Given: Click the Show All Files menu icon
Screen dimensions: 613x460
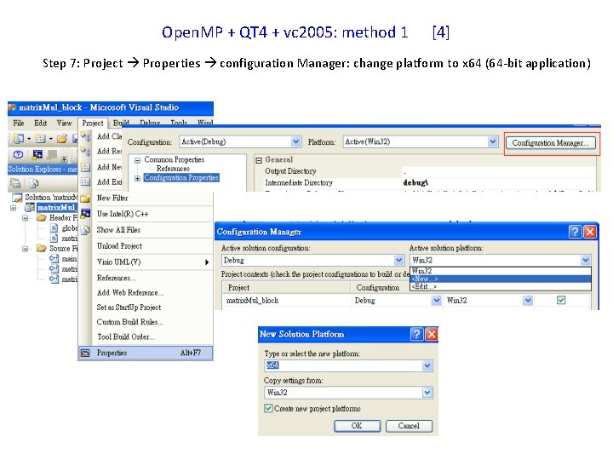Looking at the screenshot, I should pyautogui.click(x=86, y=230).
